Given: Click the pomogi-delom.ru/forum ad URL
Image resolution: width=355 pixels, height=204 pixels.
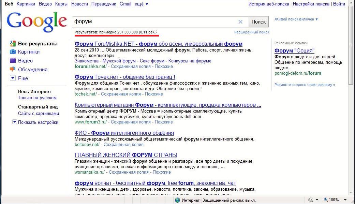Looking at the screenshot, I should [298, 73].
